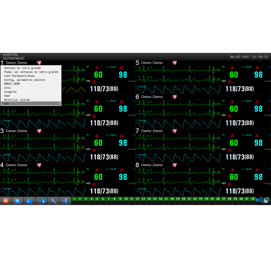Choose 'Congelar' to freeze waveforms

[31, 92]
